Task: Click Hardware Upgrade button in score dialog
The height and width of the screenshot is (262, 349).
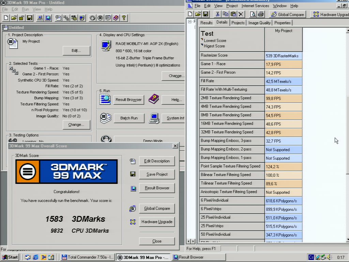Action: point(157,222)
